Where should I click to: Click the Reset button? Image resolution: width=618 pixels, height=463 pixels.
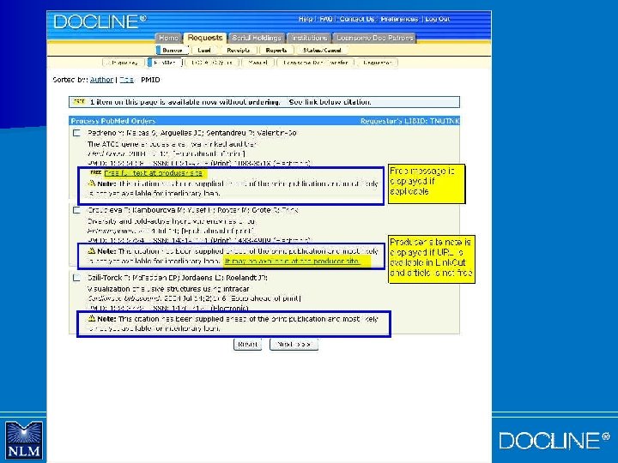[247, 344]
